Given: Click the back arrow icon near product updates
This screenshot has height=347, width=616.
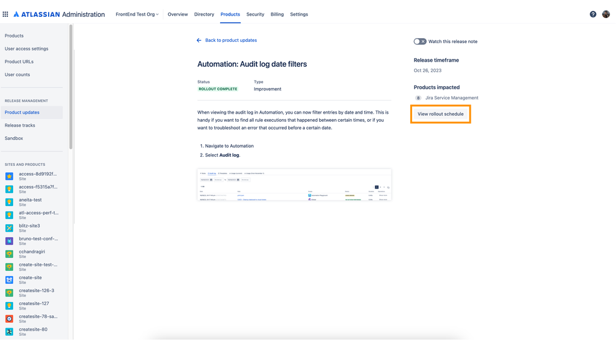Looking at the screenshot, I should tap(199, 40).
